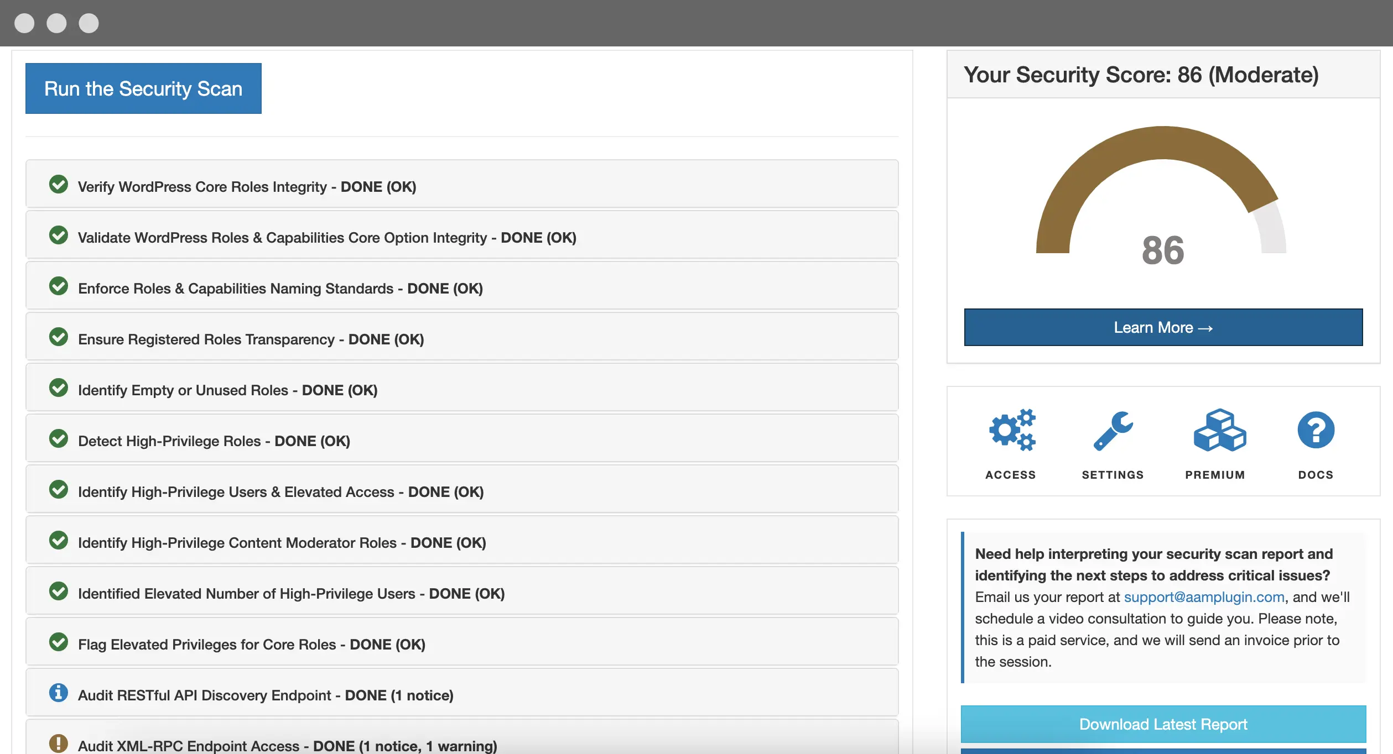
Task: Click warning icon for Audit XML-RPC Endpoint Access
Action: click(x=59, y=743)
